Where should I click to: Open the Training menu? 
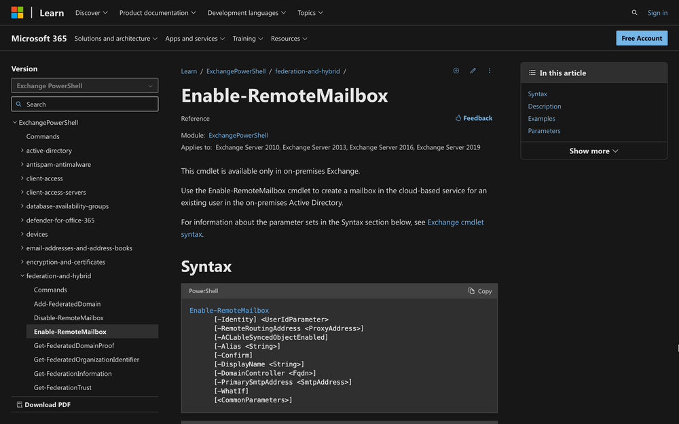247,38
